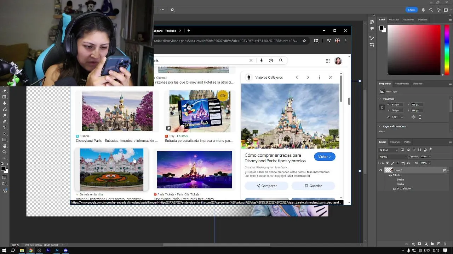
Task: Bookmark page with Chrome star icon
Action: pyautogui.click(x=304, y=41)
